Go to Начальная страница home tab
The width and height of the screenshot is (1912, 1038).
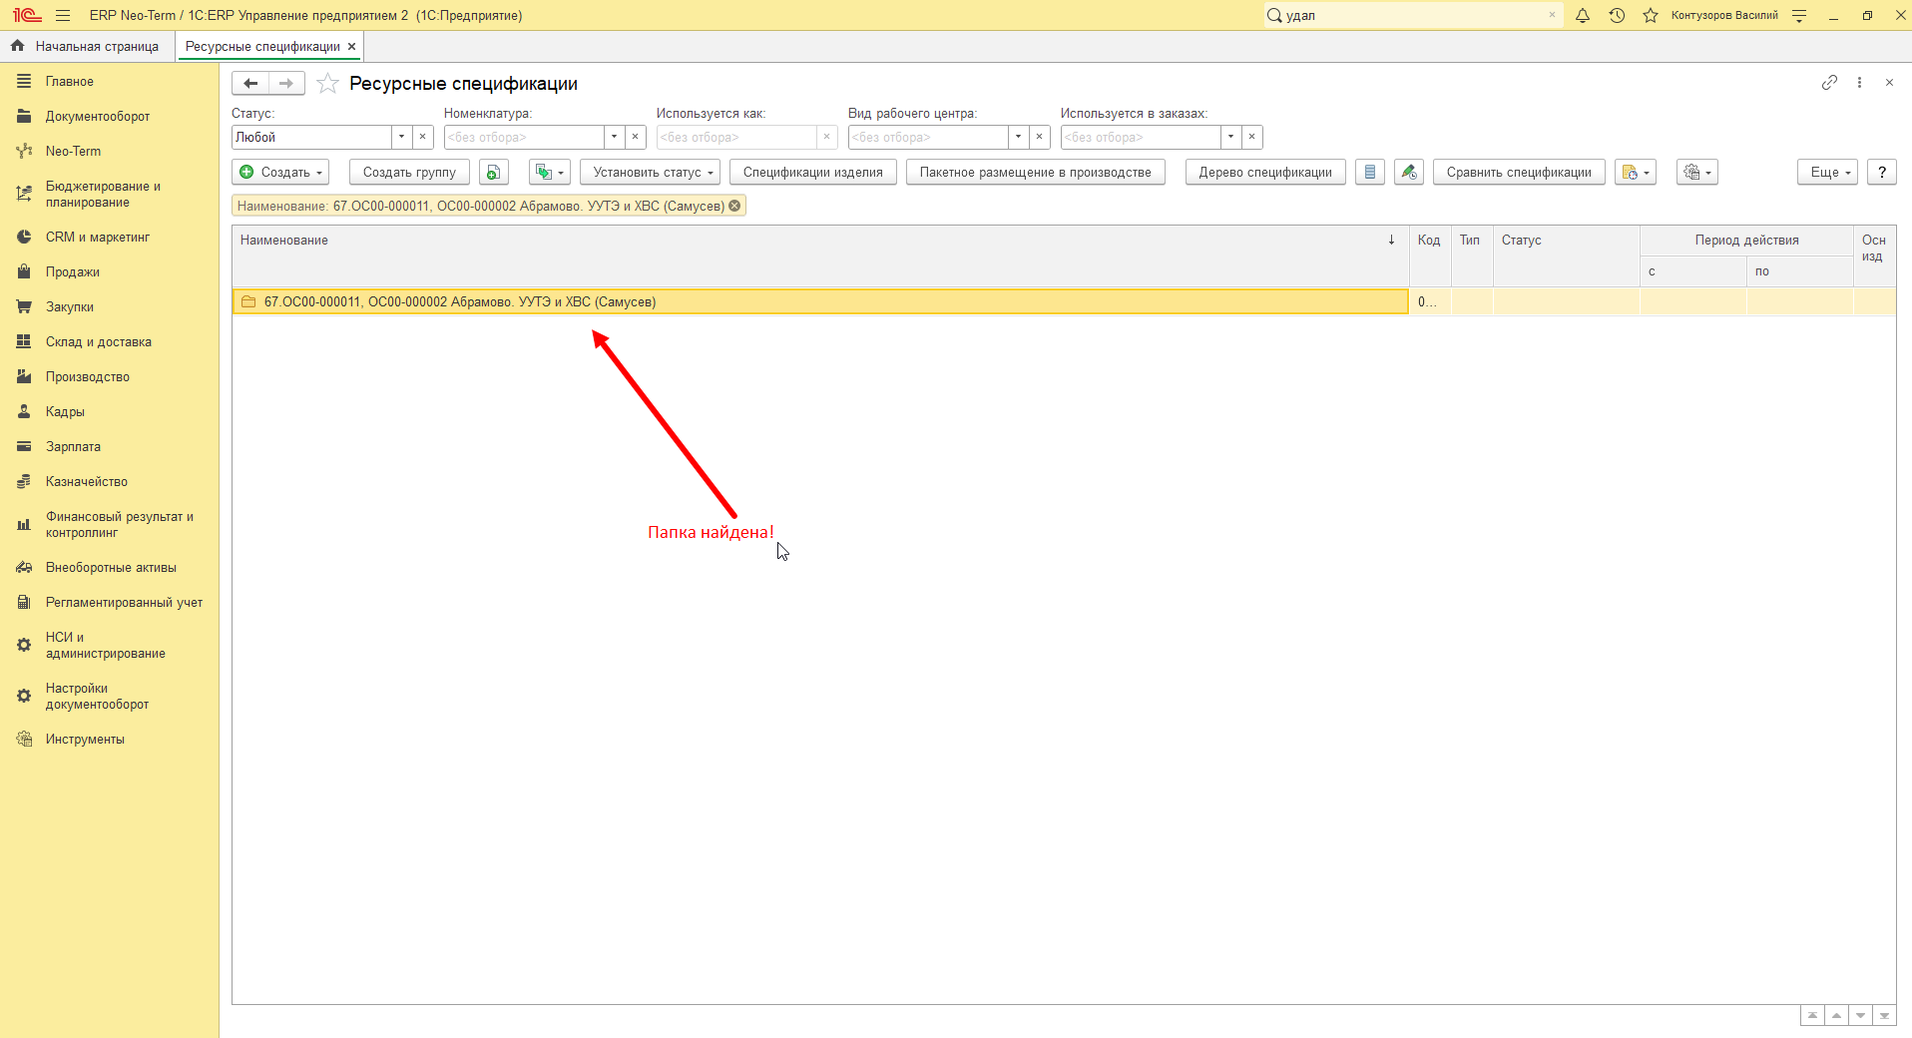[x=85, y=46]
